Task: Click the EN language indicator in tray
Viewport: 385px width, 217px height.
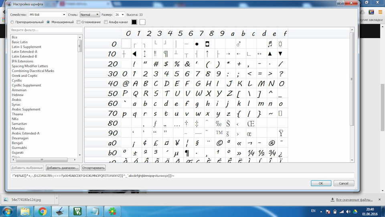Action: [x=313, y=211]
